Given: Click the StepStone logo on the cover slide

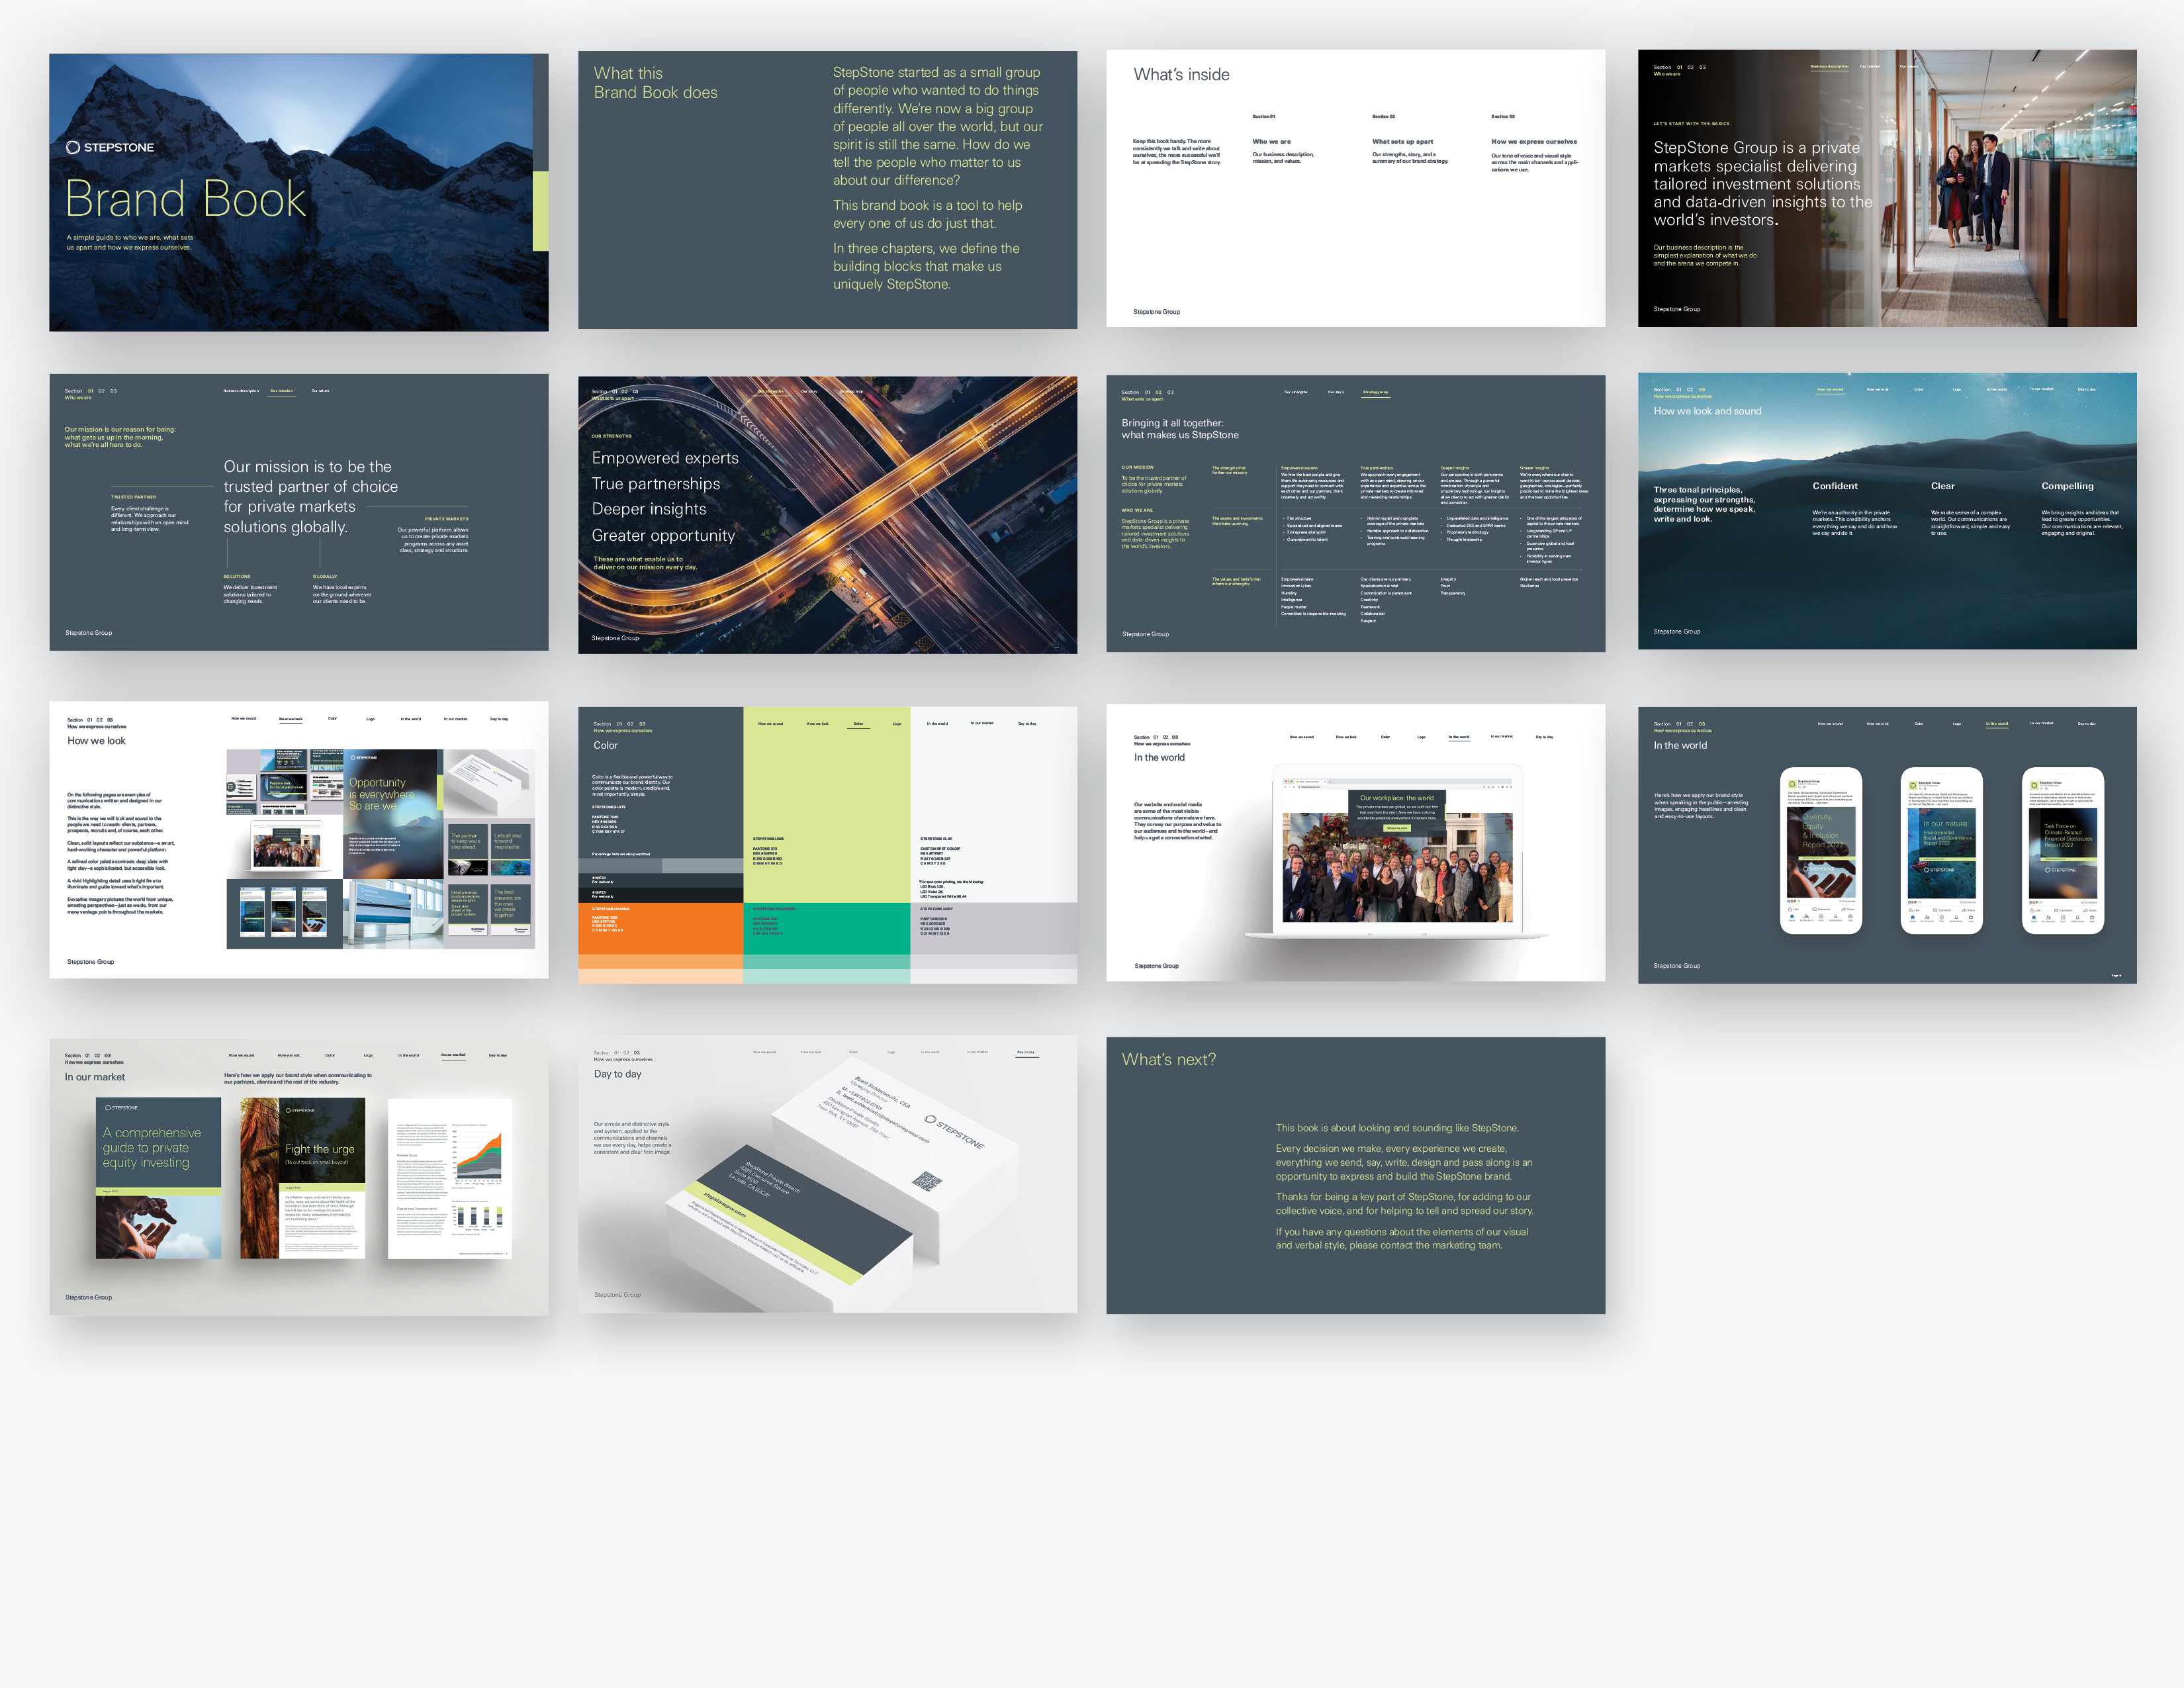Looking at the screenshot, I should coord(110,147).
